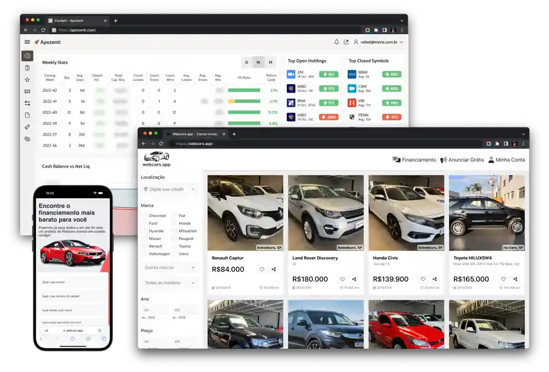Check the Mitsubishi brand filter
Viewport: 549px width, 372px height.
tap(175, 231)
